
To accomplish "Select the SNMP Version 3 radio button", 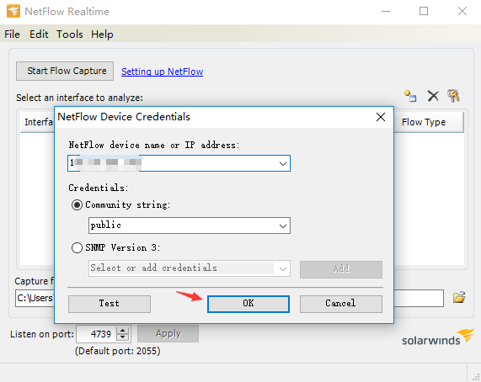I will click(77, 247).
